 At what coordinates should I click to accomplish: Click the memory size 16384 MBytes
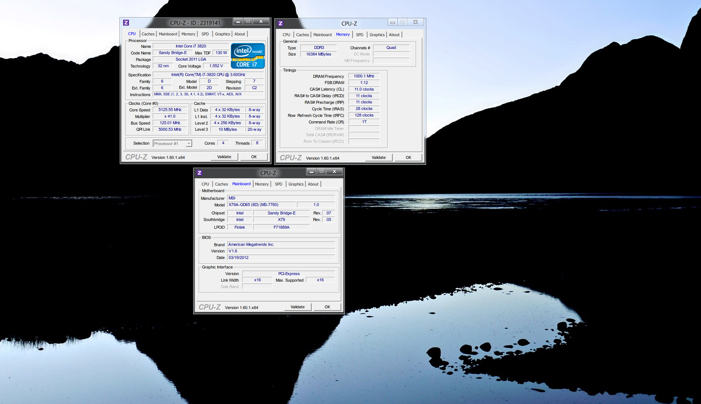[319, 54]
